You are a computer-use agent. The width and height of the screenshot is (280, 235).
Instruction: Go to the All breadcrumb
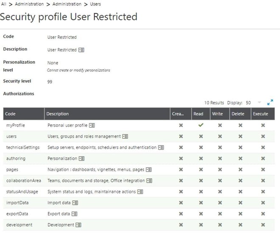(3, 4)
